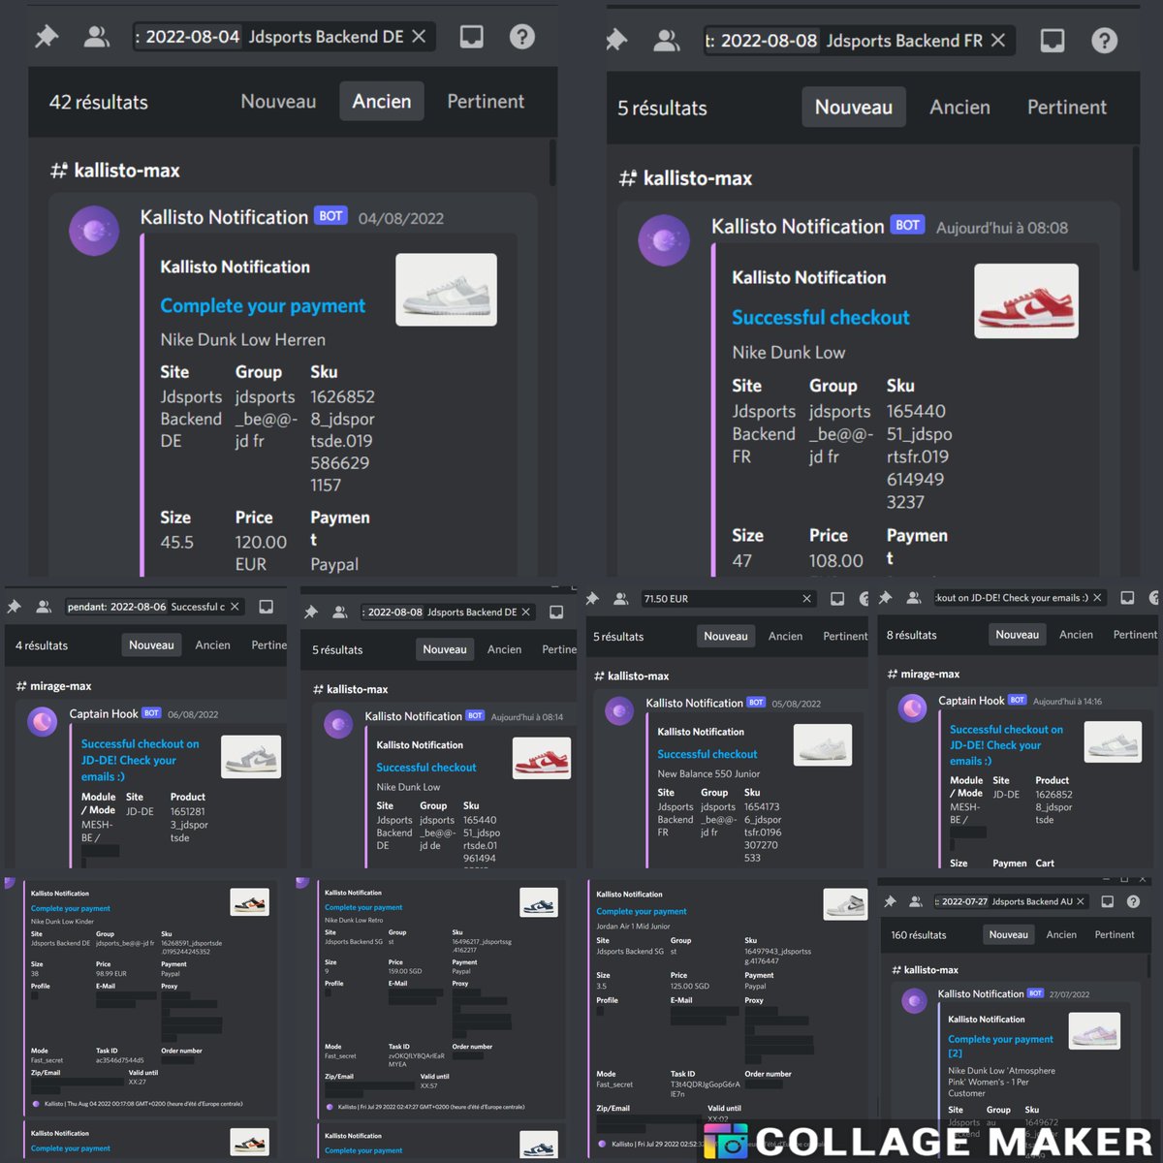Clear the '71.50 EUR' search
Screen dimensions: 1163x1163
(x=806, y=599)
